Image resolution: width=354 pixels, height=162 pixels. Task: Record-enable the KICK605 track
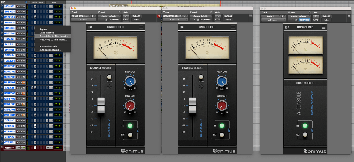[x=17, y=6]
